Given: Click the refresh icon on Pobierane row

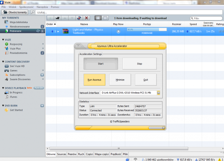Looking at the screenshot, I should tap(38, 31).
